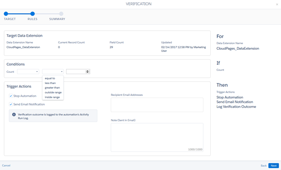Click the Note (Sent in Email) text area
This screenshot has height=170, width=281.
tap(157, 137)
